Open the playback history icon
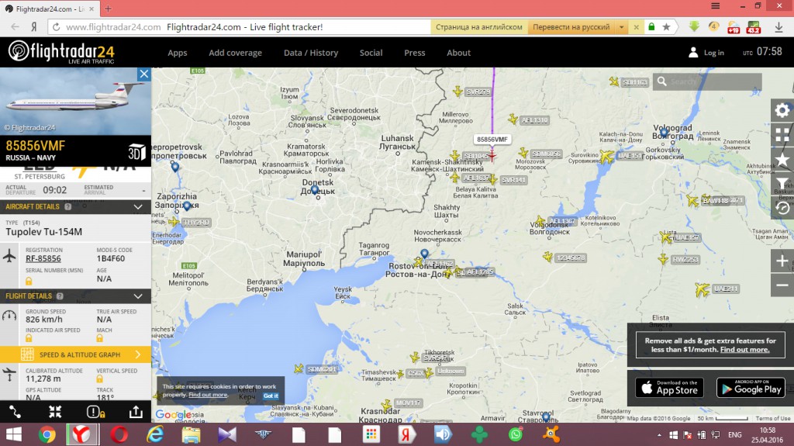Viewport: 794px width, 446px height. coord(782,208)
